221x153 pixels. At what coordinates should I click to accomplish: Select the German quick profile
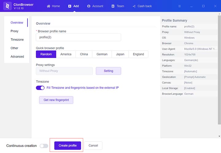point(102,54)
